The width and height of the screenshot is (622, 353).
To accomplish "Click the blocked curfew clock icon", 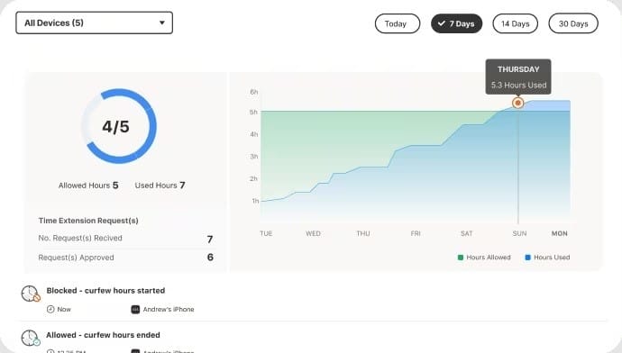I will 31,294.
